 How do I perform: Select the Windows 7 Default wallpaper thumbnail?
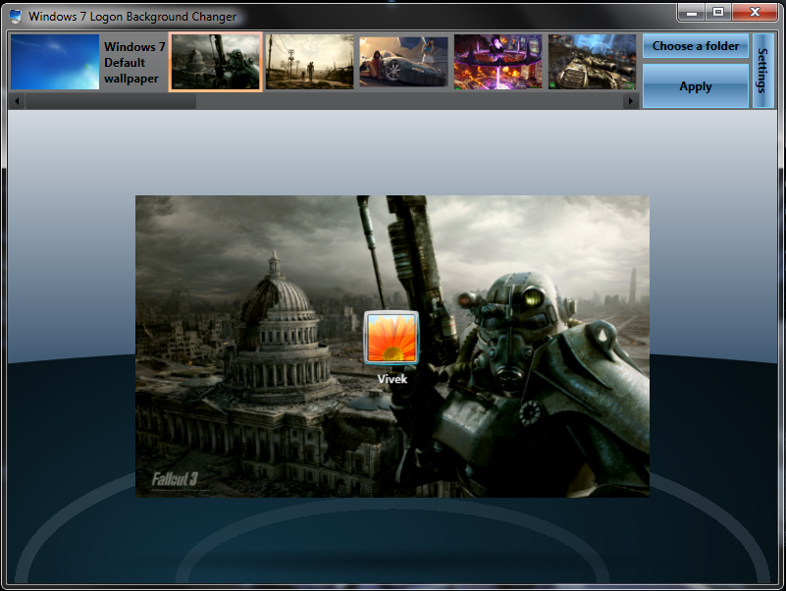coord(54,62)
